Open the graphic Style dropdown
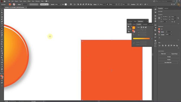The height and width of the screenshot is (102, 181). [68, 5]
